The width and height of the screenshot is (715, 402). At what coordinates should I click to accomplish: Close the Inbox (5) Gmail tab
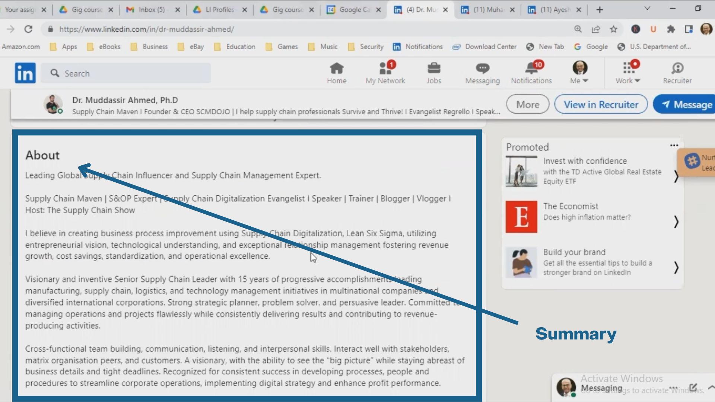click(x=178, y=10)
